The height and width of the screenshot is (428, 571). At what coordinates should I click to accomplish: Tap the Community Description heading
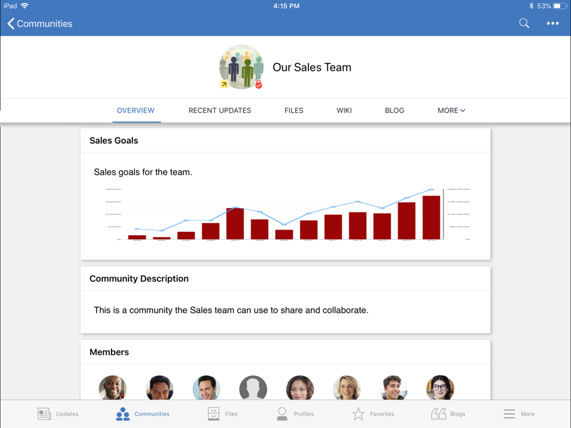coord(139,278)
